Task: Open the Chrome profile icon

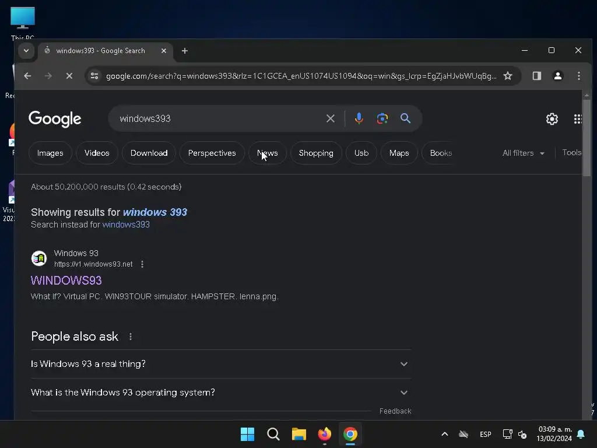Action: tap(558, 76)
